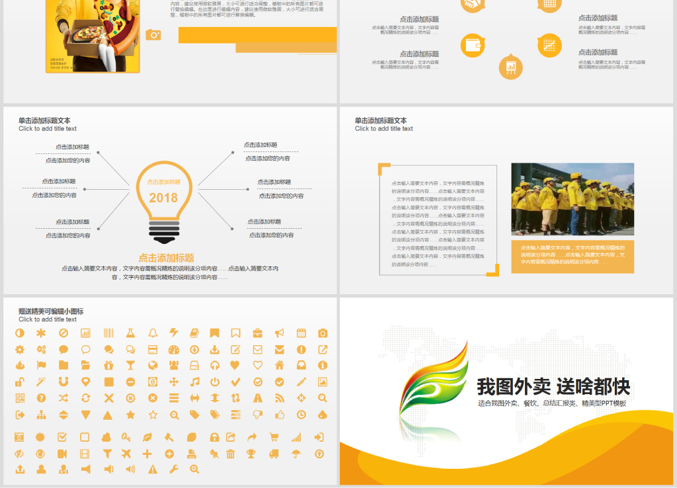Click the orange heading below the lightbulb
Viewport: 677px width, 488px height.
point(166,258)
